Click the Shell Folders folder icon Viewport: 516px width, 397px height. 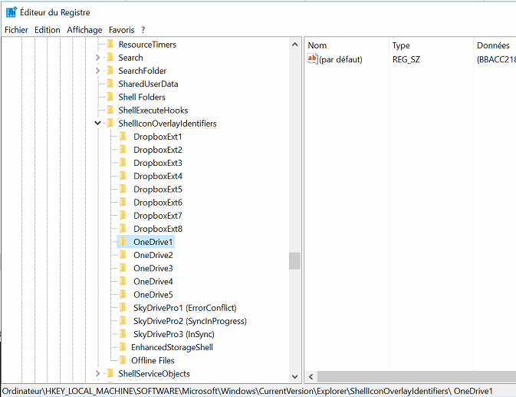coord(110,97)
